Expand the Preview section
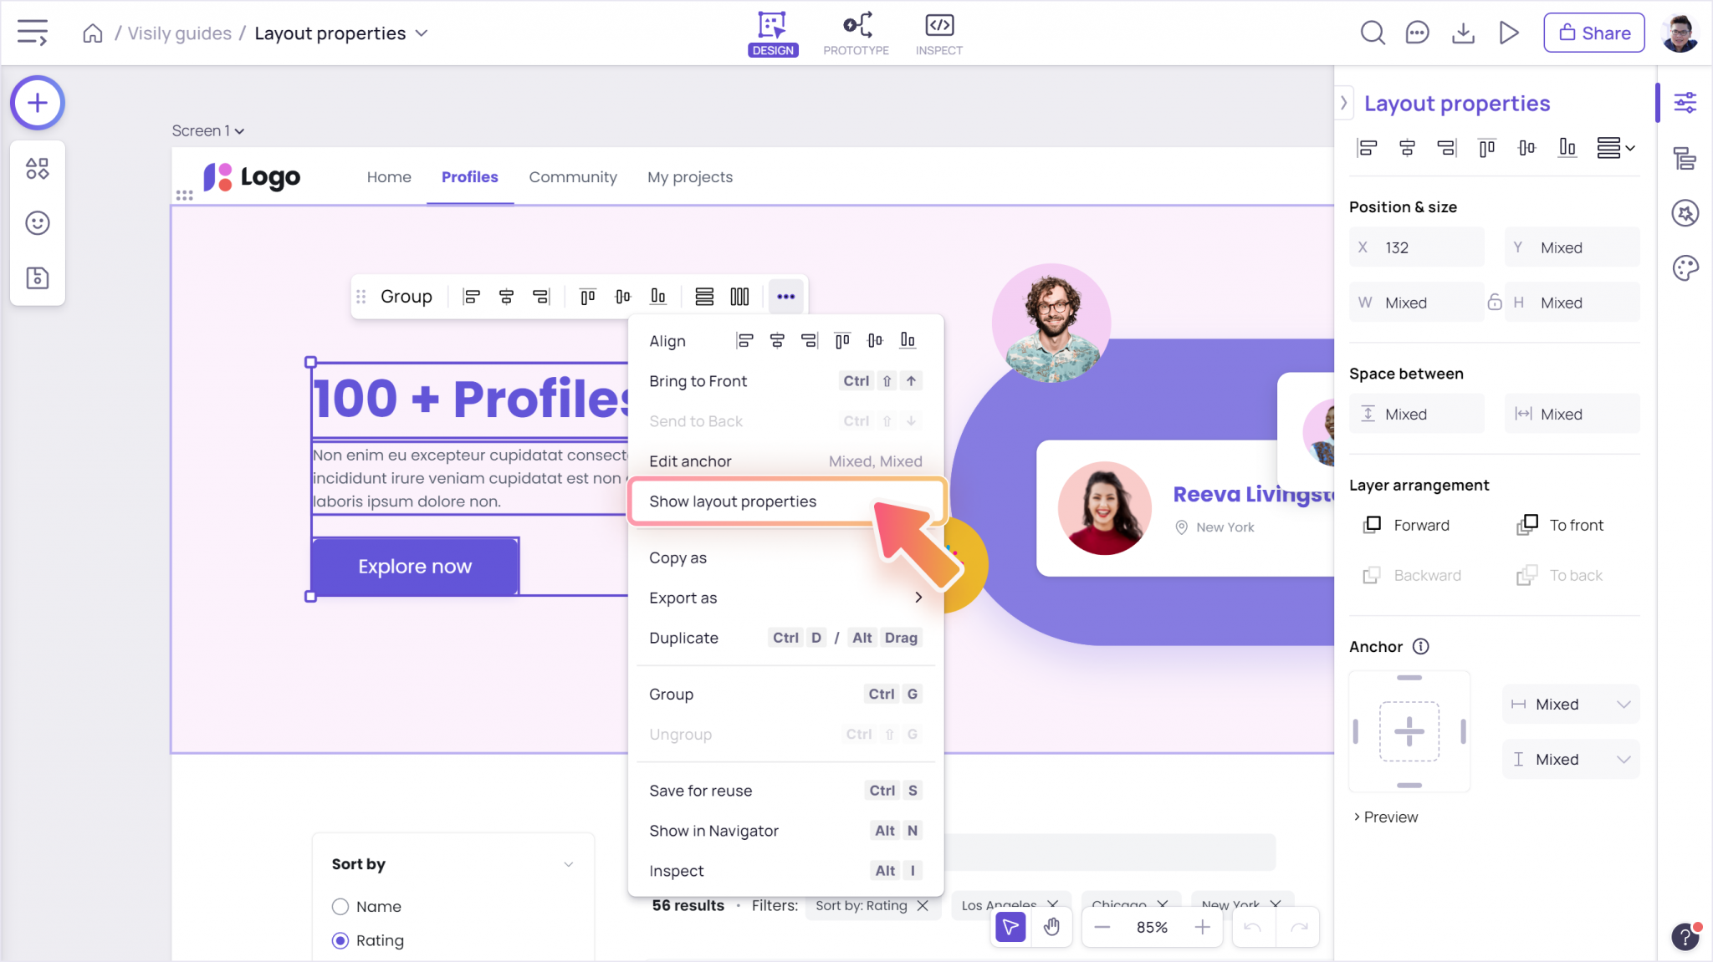 coord(1386,817)
